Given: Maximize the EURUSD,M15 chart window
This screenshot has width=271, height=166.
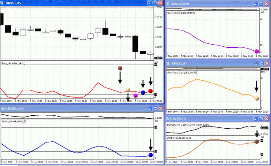Looking at the screenshot, I should click(155, 108).
